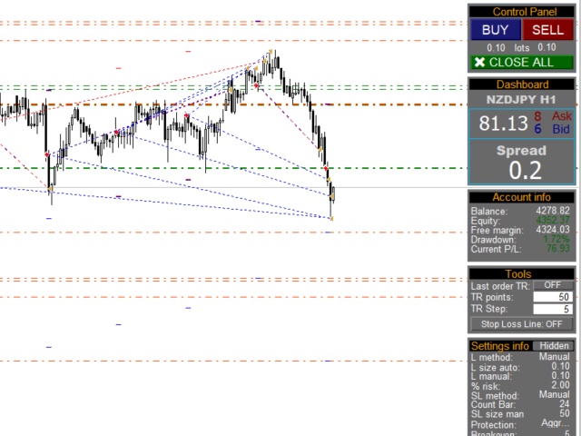
Task: Click the arrow marker at chart's highest peak
Action: click(271, 51)
